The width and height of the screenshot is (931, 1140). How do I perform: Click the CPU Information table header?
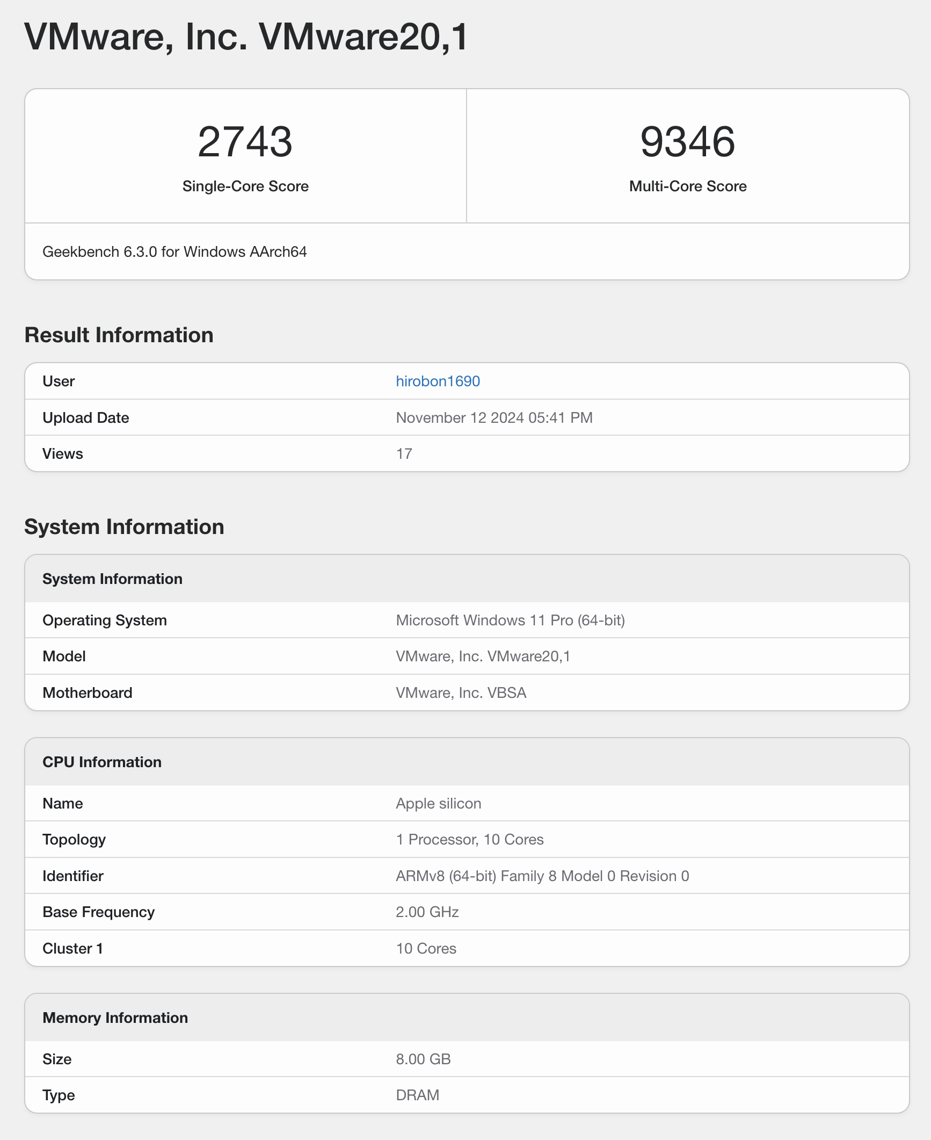coord(102,762)
